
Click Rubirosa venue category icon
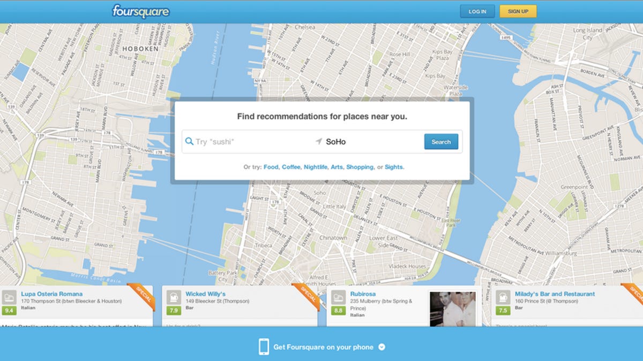(338, 297)
